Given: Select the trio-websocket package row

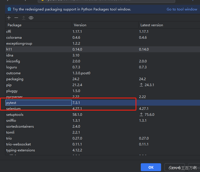Looking at the screenshot, I should tap(103, 144).
